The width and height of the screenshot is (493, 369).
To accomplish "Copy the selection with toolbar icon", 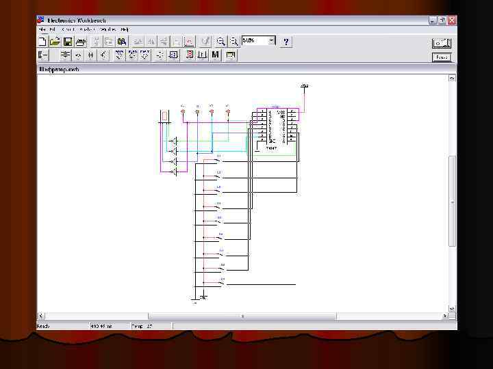I will [109, 42].
